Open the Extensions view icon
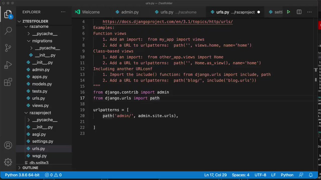The height and width of the screenshot is (180, 321). (x=8, y=82)
